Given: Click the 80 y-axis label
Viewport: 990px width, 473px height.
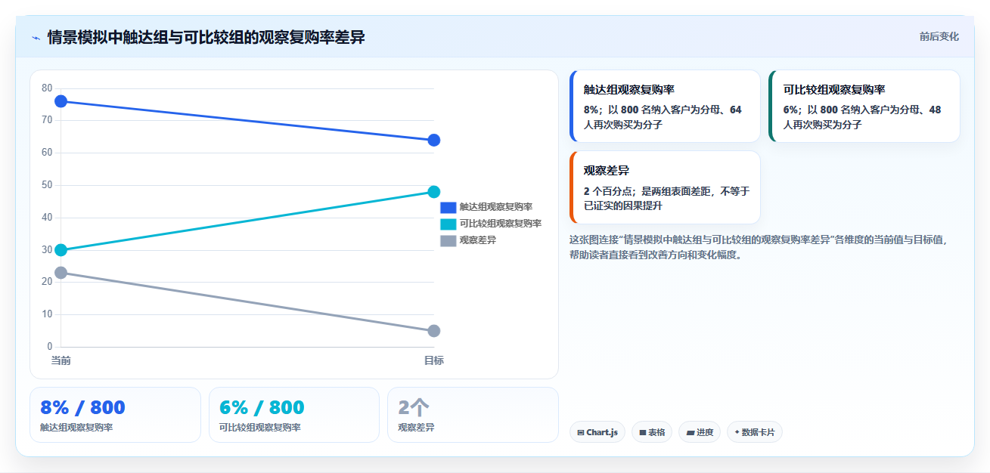Looking at the screenshot, I should [47, 88].
